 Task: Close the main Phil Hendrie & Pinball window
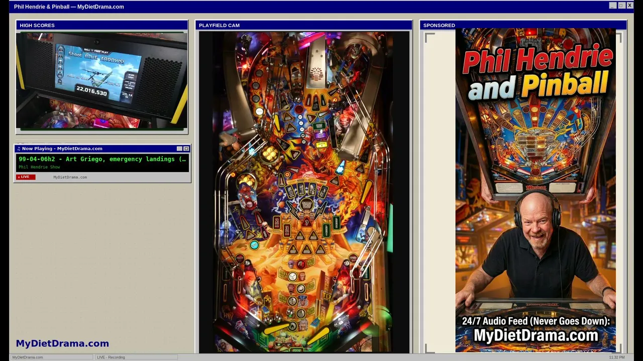tap(629, 6)
